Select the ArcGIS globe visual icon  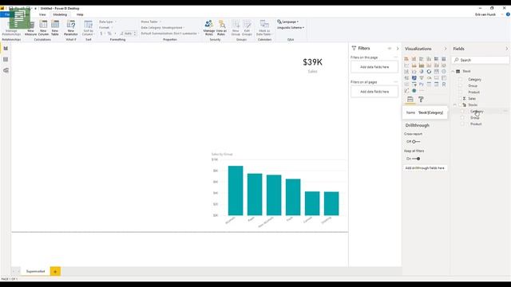(414, 91)
